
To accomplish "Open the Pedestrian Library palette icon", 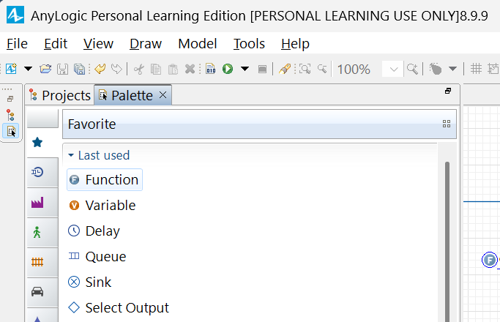I will [x=37, y=233].
